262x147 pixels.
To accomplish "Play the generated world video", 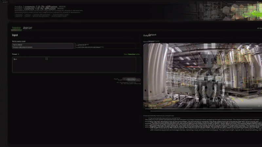I will pyautogui.click(x=146, y=106).
